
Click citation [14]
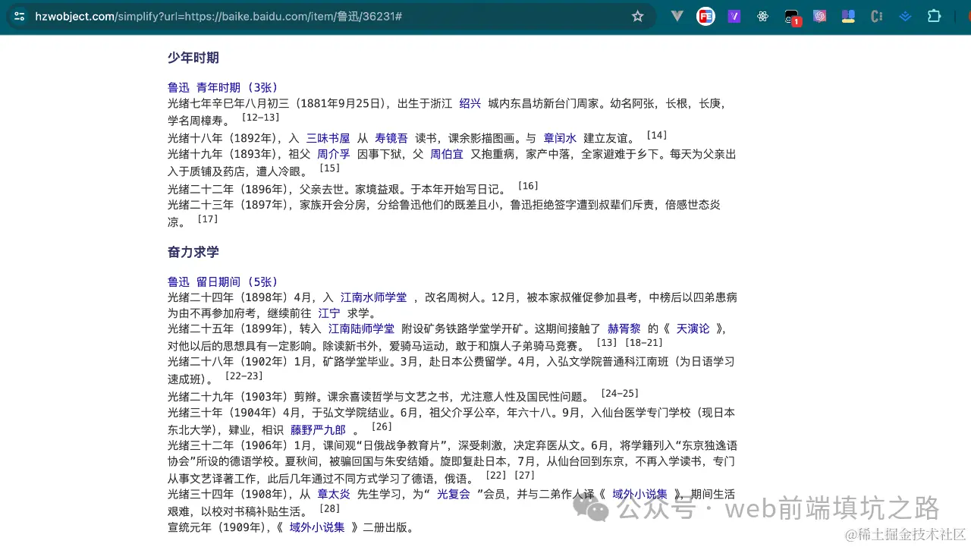click(x=656, y=135)
